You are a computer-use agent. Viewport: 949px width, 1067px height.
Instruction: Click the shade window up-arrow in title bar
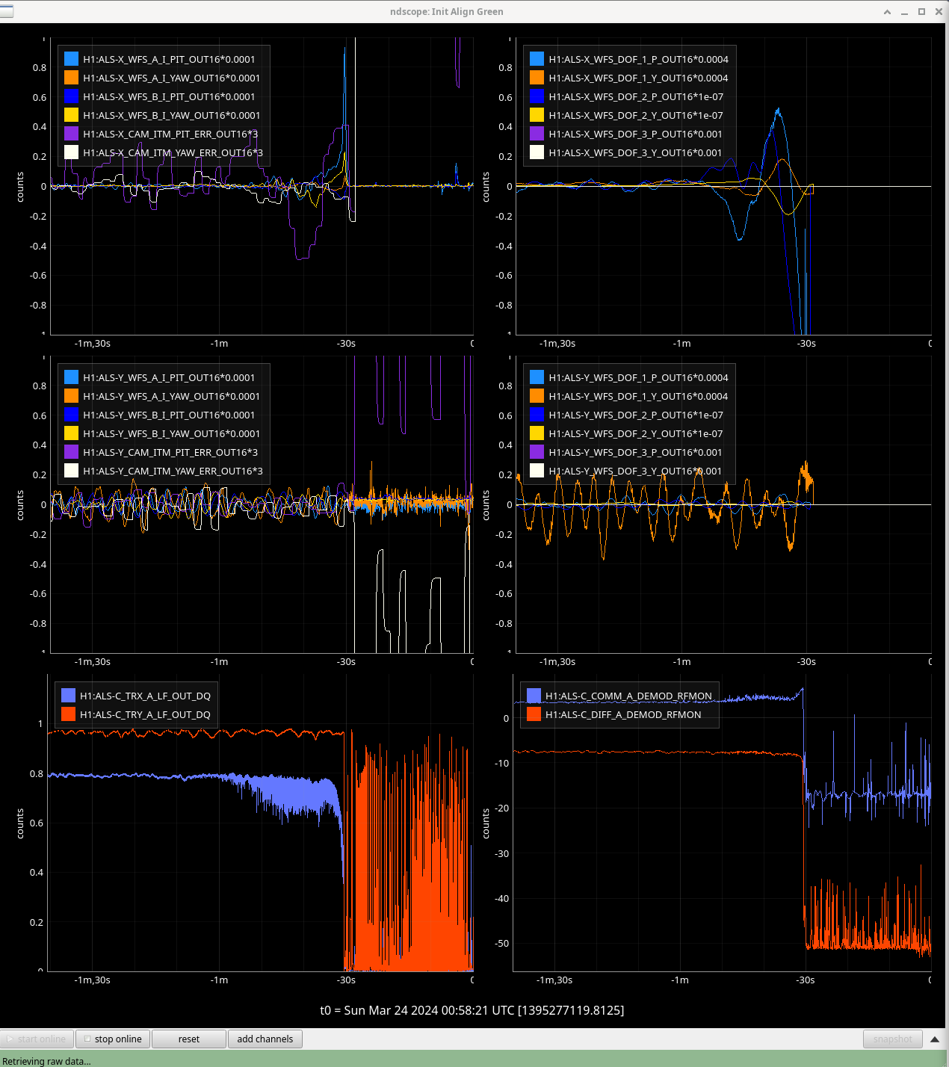(x=887, y=12)
